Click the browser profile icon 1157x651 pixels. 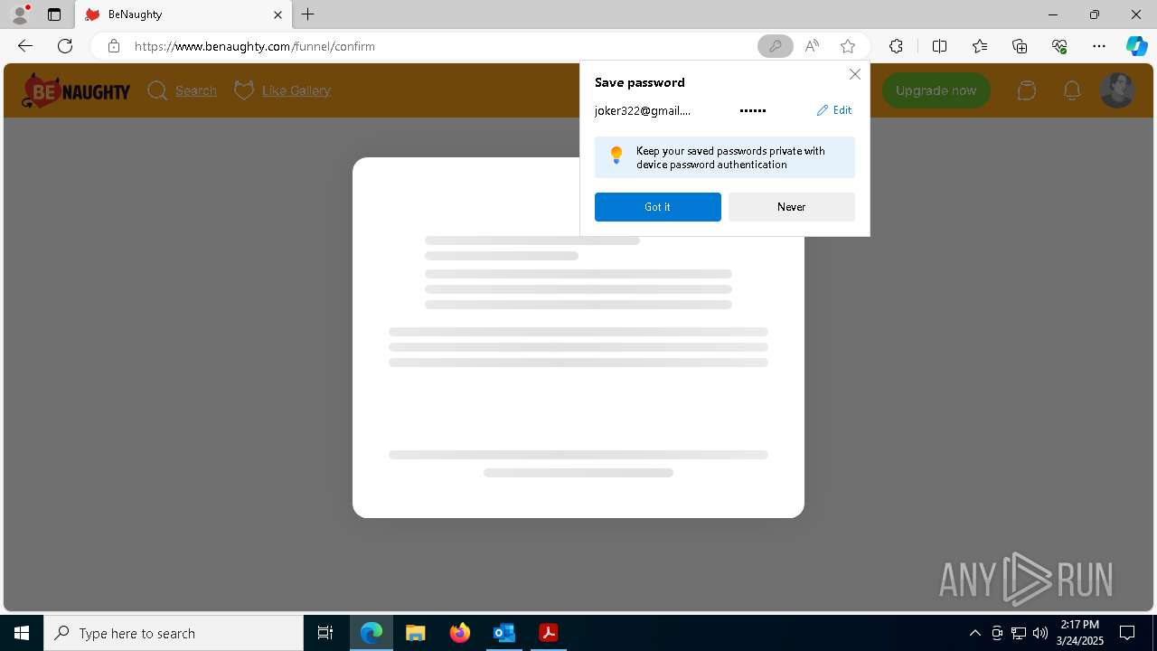click(20, 14)
